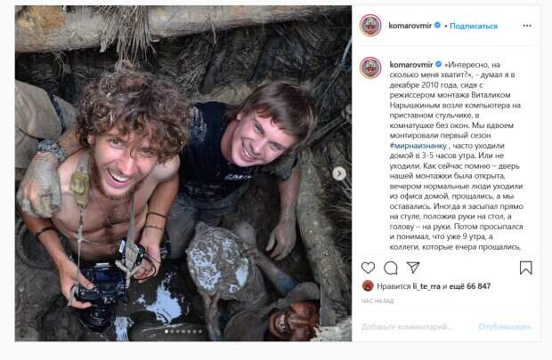This screenshot has width=552, height=360.
Task: Save post using the bookmark icon
Action: (x=525, y=268)
